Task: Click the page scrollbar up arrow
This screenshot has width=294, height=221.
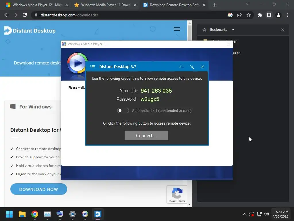Action: 189,23
